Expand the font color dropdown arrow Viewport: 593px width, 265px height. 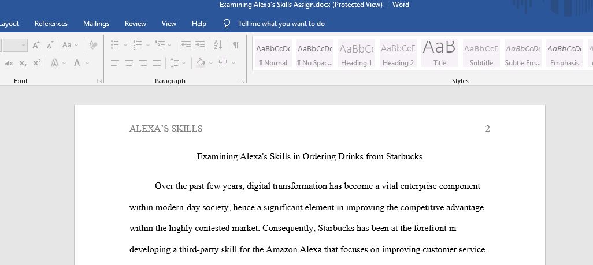[x=87, y=63]
